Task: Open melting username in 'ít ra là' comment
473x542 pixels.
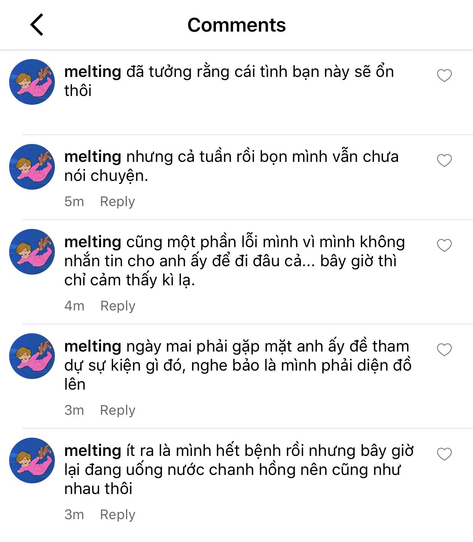Action: (x=93, y=451)
